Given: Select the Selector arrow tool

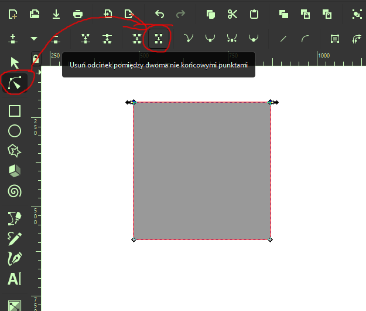Looking at the screenshot, I should (15, 63).
